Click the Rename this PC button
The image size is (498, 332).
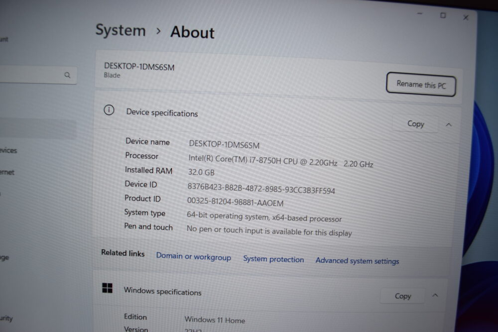point(421,85)
